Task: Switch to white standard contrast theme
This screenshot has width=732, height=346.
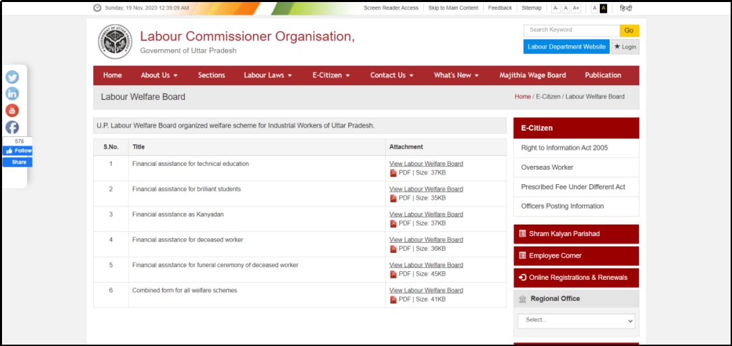Action: coord(594,8)
